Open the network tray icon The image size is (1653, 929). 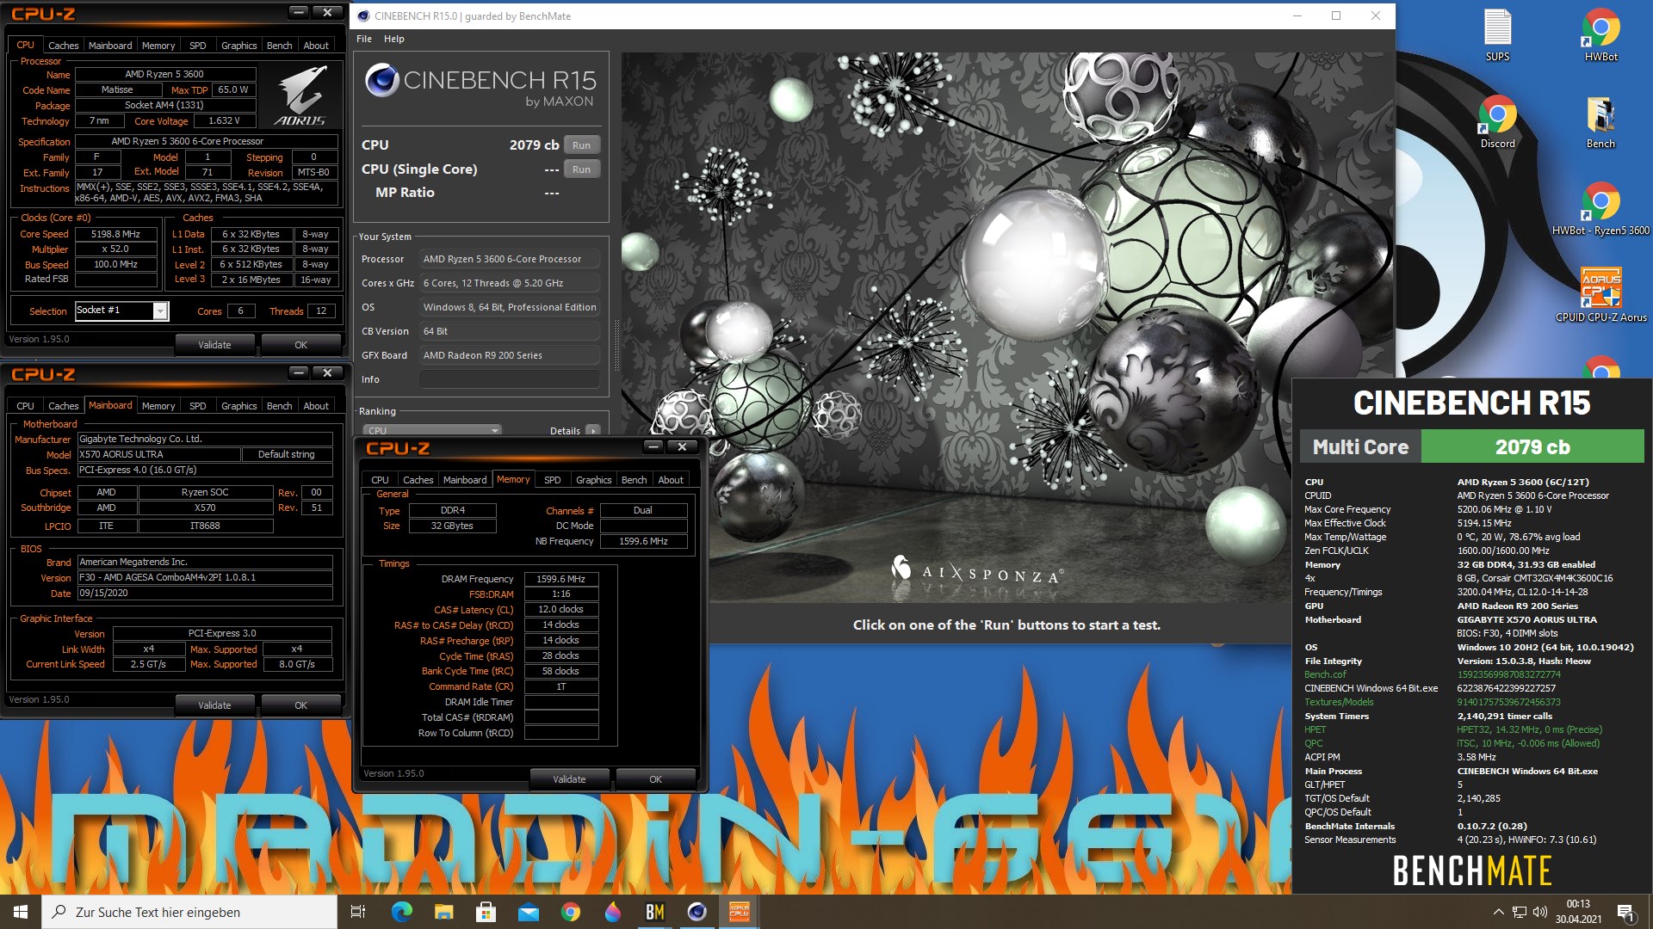pyautogui.click(x=1520, y=912)
